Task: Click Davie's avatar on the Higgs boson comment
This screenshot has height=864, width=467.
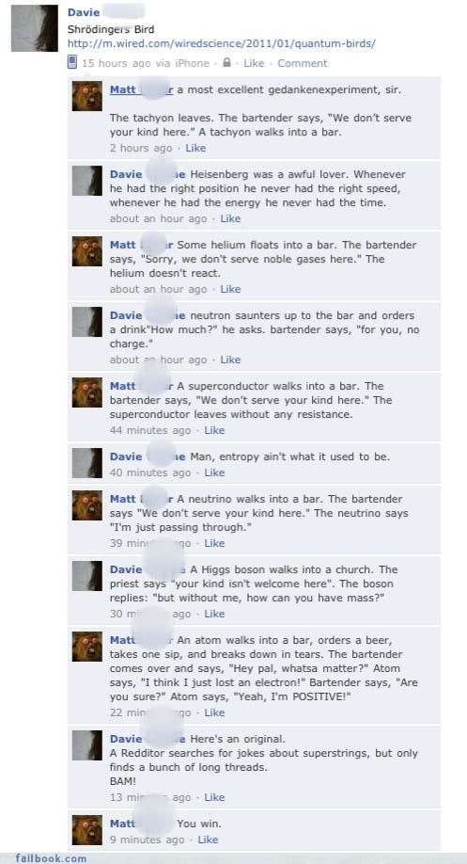Action: click(x=86, y=576)
